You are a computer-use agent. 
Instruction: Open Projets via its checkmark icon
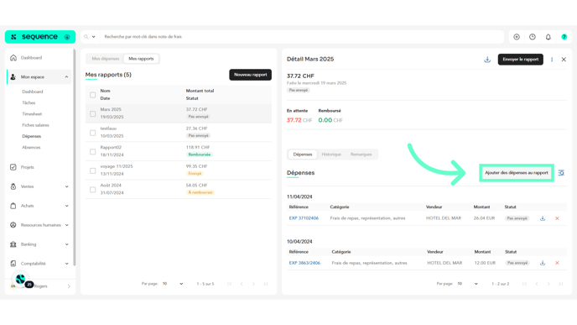(x=13, y=167)
